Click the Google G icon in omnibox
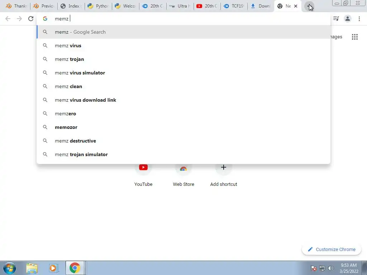This screenshot has width=367, height=275. (x=45, y=19)
